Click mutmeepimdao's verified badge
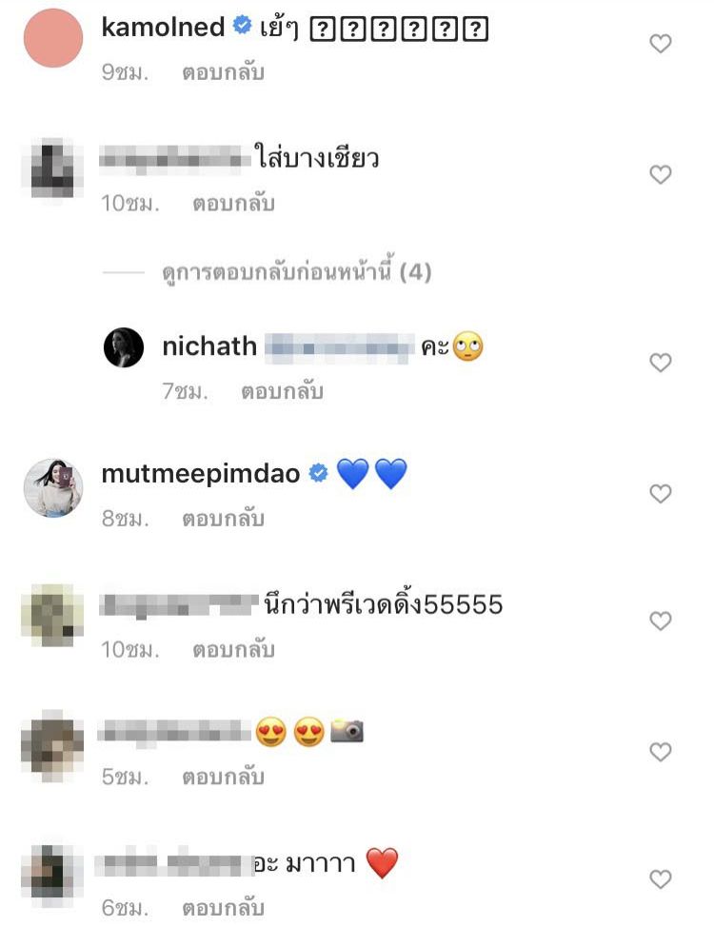 pyautogui.click(x=318, y=473)
